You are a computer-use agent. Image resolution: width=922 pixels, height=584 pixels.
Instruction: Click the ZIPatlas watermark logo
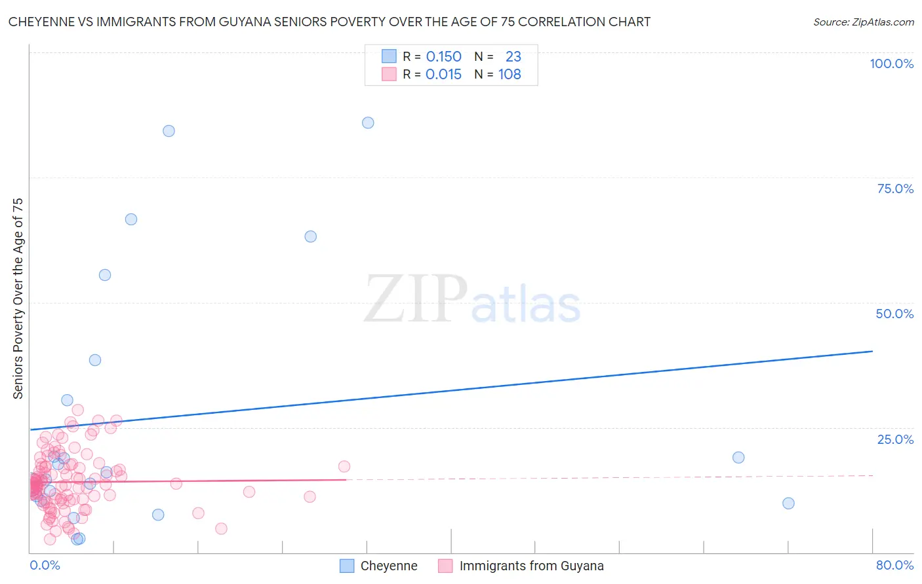(x=472, y=300)
